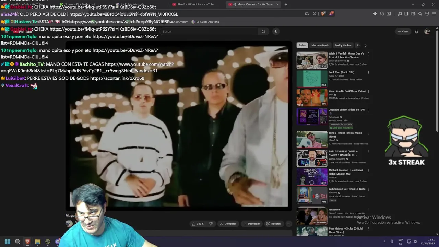Image resolution: width=439 pixels, height=247 pixels.
Task: Click the microphone icon in system tray
Action: (392, 242)
